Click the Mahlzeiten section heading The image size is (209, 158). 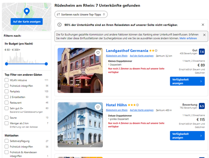(x=12, y=136)
